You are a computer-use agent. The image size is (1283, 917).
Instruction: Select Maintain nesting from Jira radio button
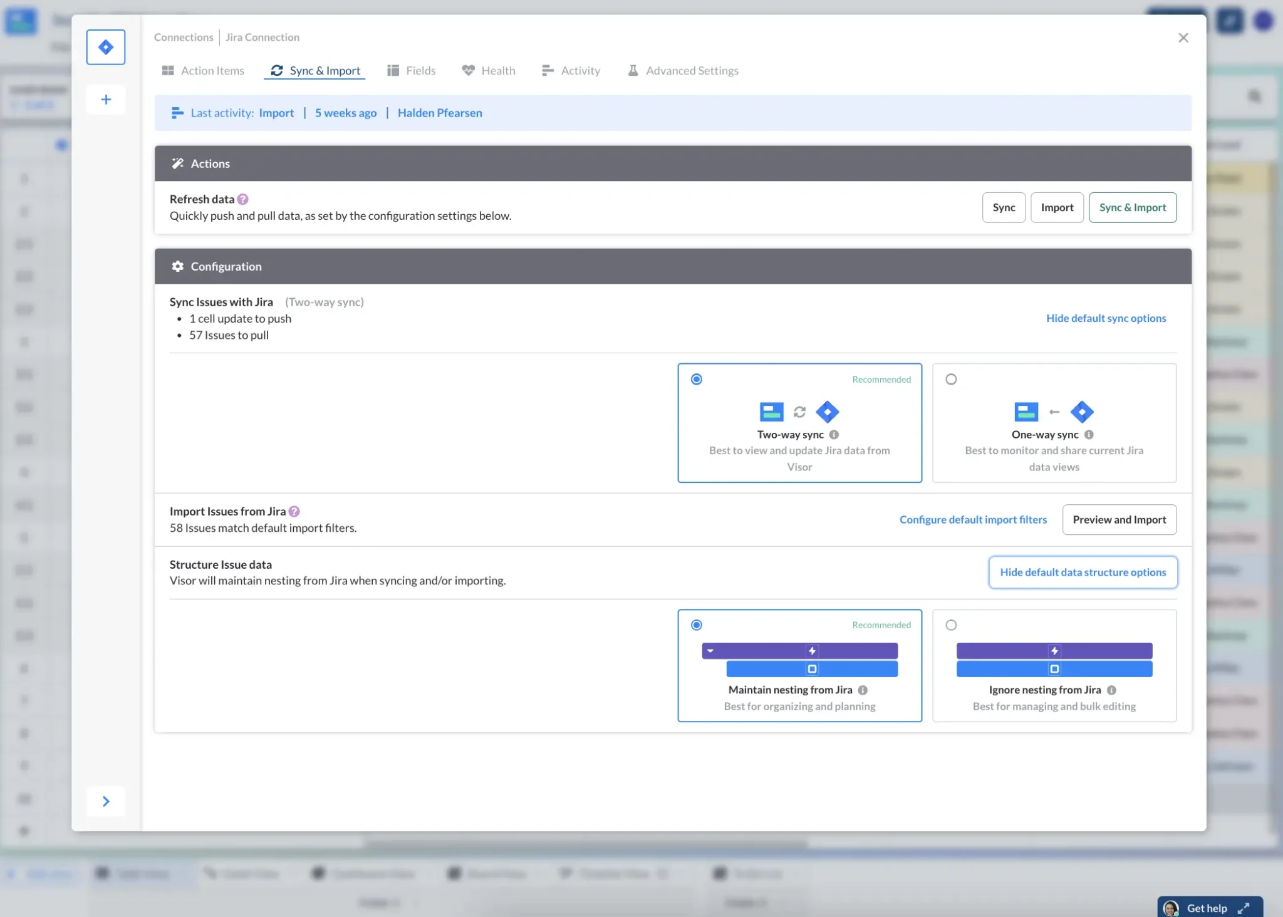tap(697, 625)
